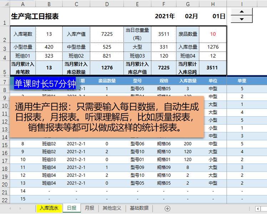Click 型号05 in row 8
Image resolution: width=267 pixels, height=214 pixels.
pyautogui.click(x=137, y=89)
